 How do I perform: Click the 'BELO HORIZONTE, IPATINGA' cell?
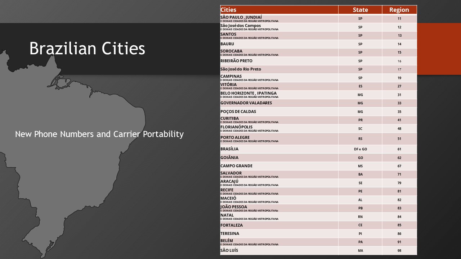point(279,95)
